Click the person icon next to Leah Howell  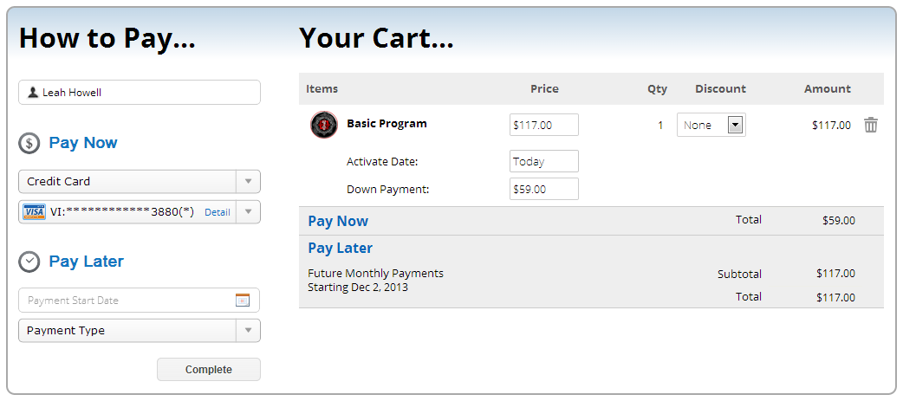click(x=33, y=93)
